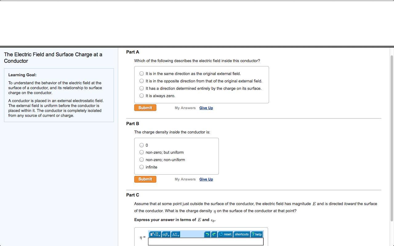Click the Part A question text
Viewport: 394px width, 246px height.
point(197,61)
